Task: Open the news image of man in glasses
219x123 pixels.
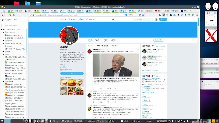Action: coord(116,65)
